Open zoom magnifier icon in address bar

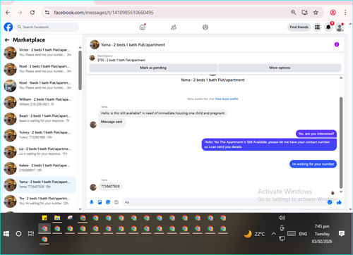pos(293,12)
